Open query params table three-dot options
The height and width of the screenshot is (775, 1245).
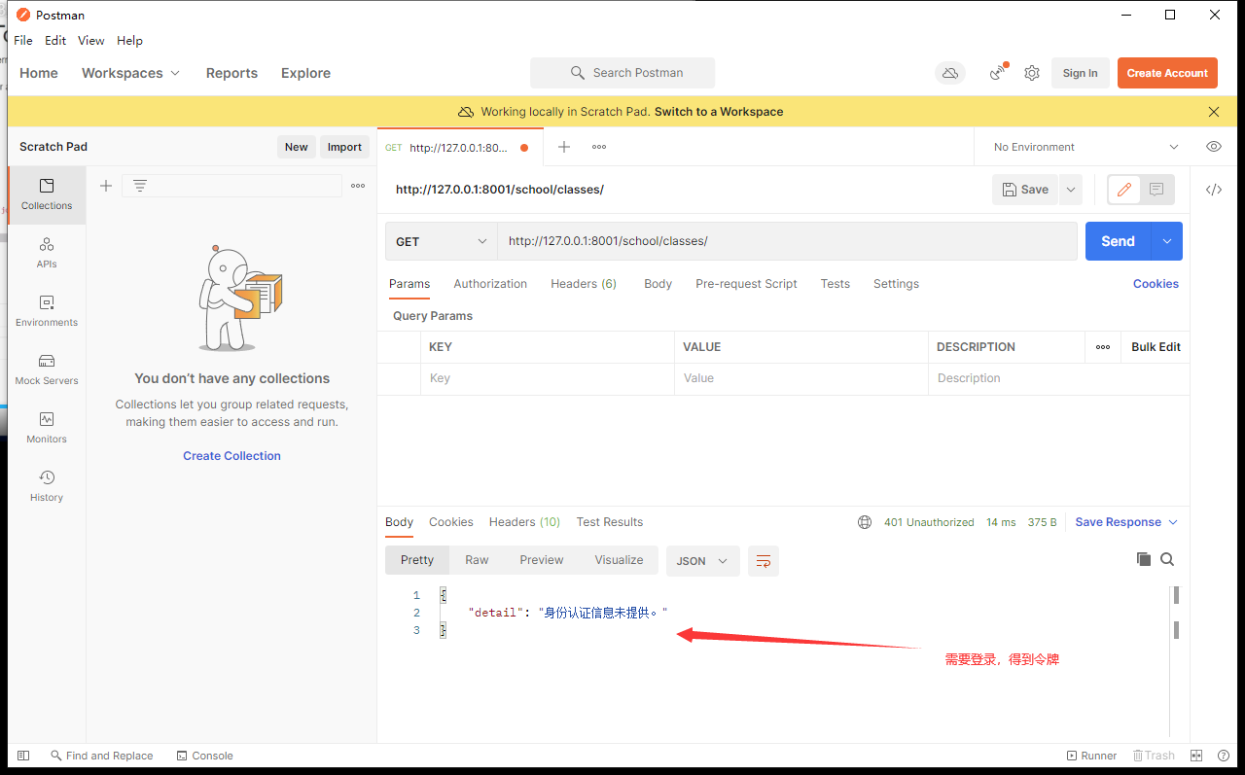(1103, 347)
